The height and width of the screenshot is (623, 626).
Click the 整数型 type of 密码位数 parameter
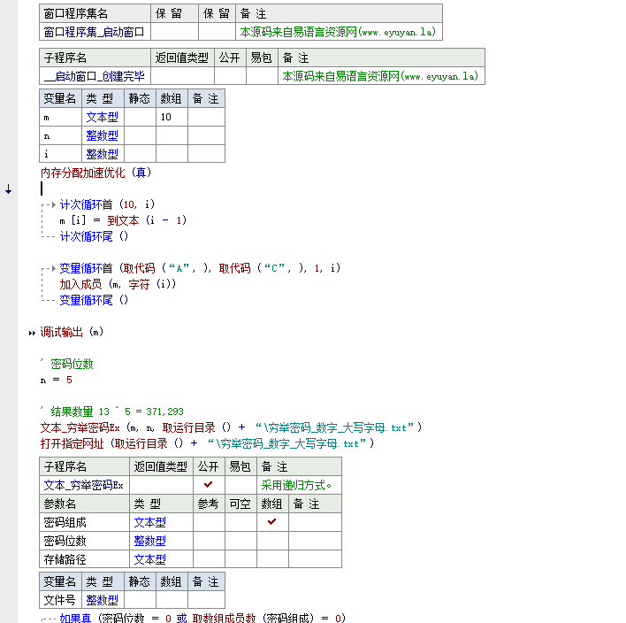pos(149,541)
